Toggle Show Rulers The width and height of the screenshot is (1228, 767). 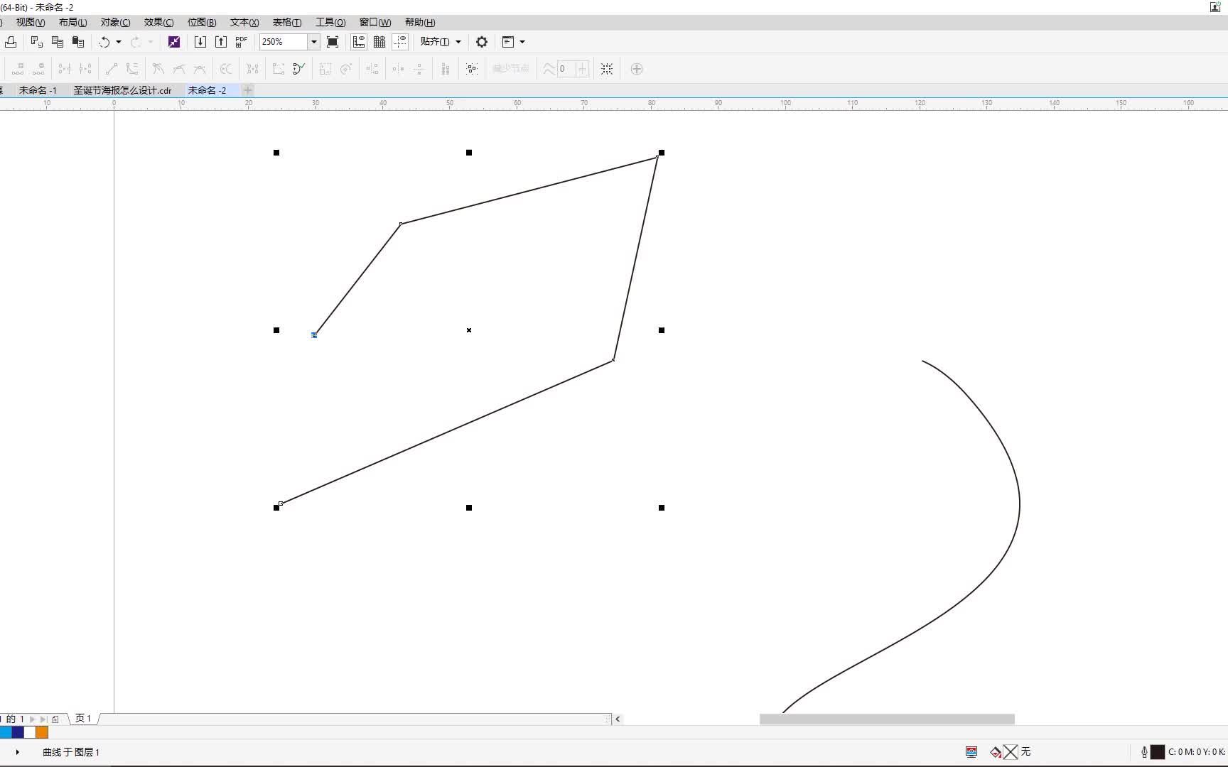(359, 42)
